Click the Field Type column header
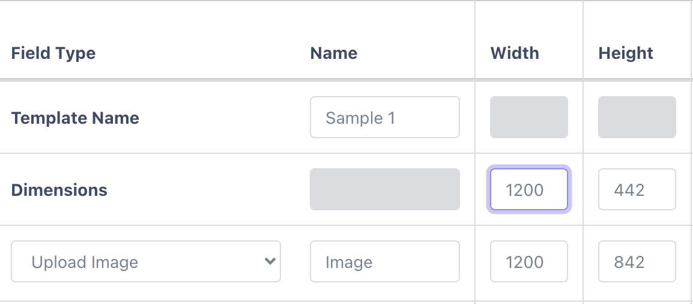The height and width of the screenshot is (304, 693). pos(53,53)
